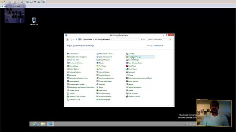Open Date and Time settings

point(73,60)
